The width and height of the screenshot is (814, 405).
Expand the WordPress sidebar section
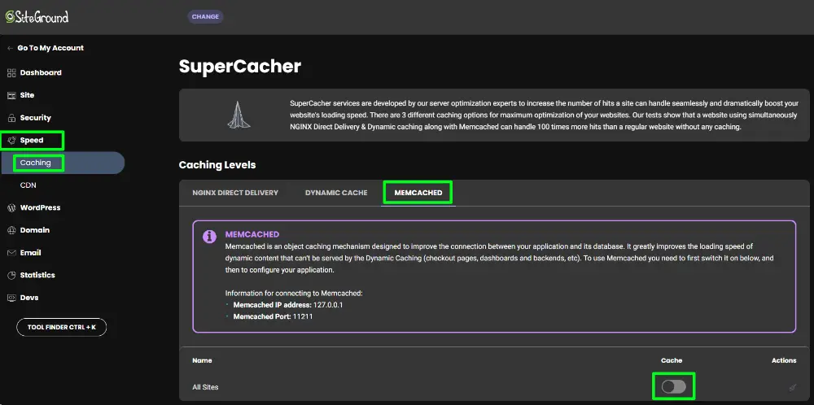pos(40,208)
